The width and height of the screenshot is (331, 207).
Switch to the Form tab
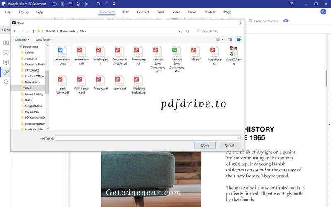click(192, 12)
